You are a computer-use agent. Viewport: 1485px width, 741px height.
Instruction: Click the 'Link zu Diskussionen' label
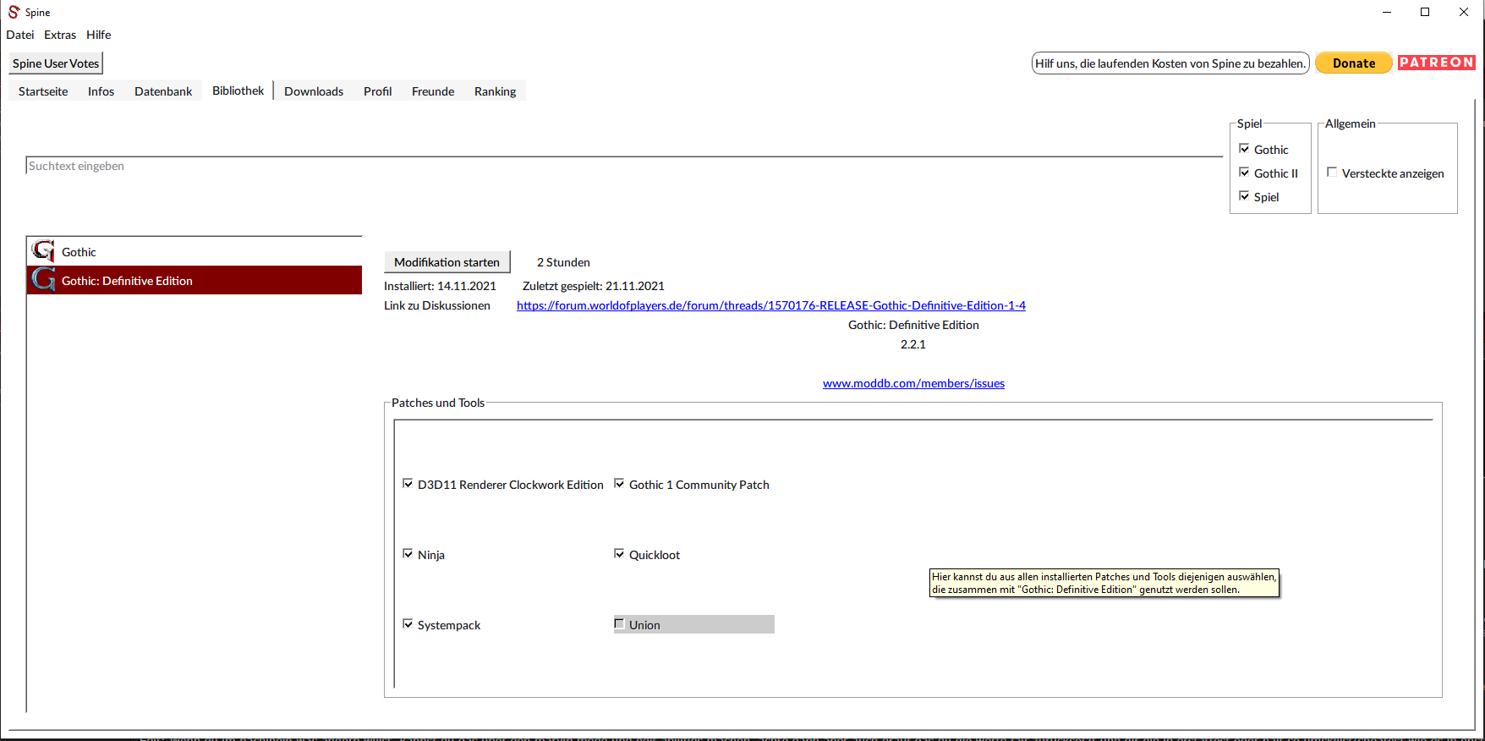pyautogui.click(x=437, y=305)
